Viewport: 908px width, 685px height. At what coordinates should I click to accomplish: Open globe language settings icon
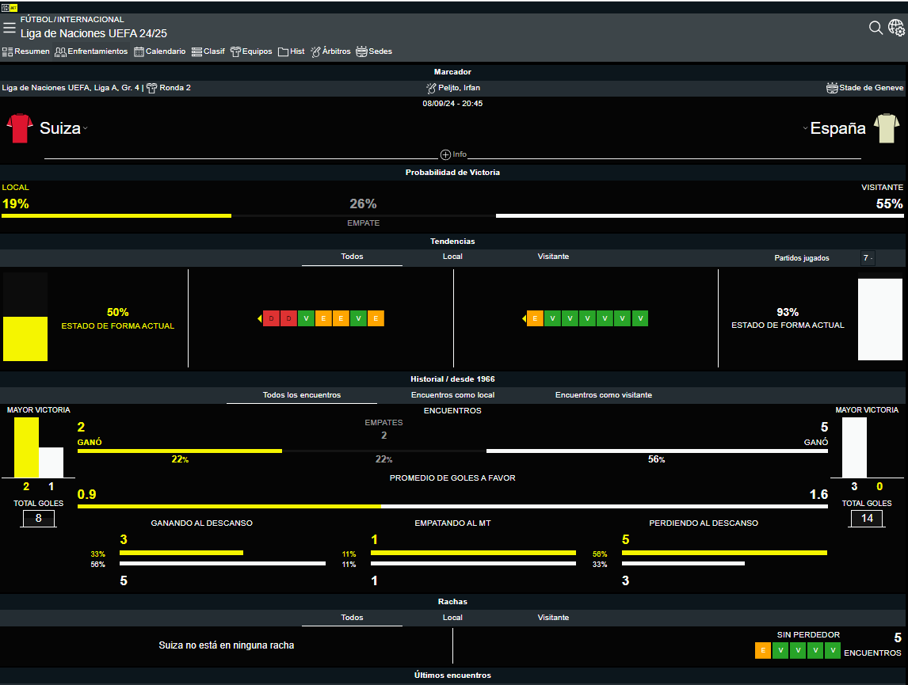[896, 28]
